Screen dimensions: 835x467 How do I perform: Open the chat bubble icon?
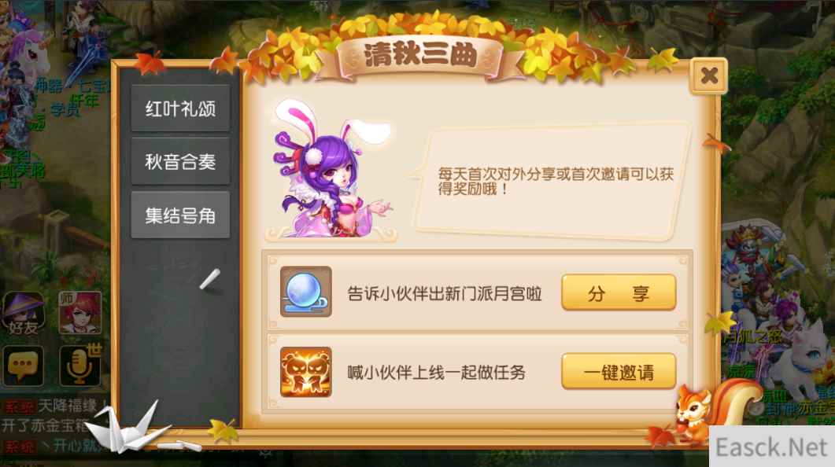[23, 366]
